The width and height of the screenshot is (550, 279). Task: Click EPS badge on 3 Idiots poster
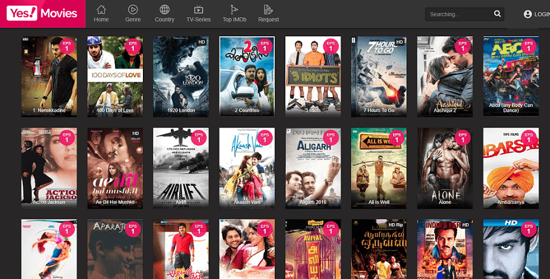[x=331, y=46]
